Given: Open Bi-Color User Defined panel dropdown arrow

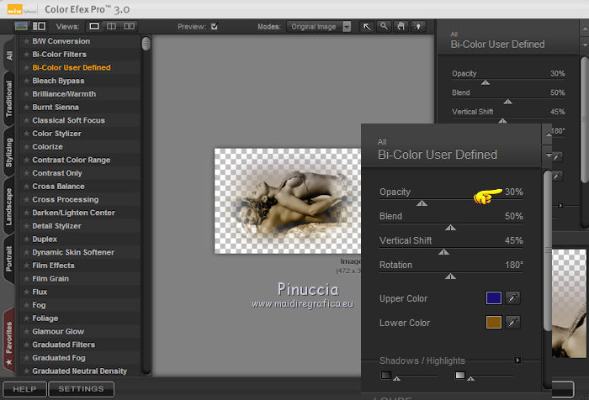Looking at the screenshot, I should coord(549,155).
